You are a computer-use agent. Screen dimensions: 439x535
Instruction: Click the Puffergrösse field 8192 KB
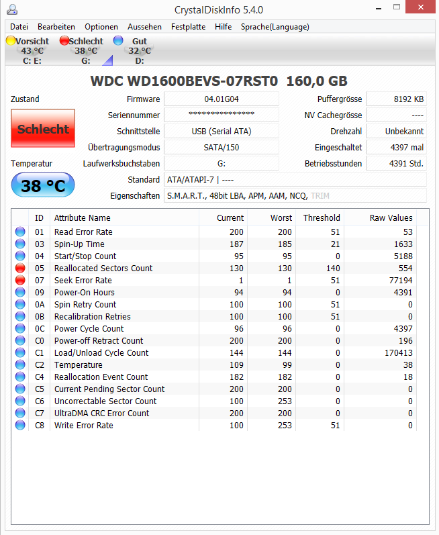[x=396, y=99]
